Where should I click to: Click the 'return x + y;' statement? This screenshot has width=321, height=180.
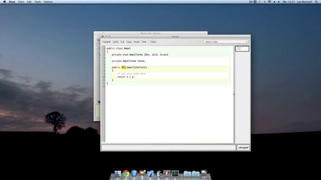tap(126, 77)
